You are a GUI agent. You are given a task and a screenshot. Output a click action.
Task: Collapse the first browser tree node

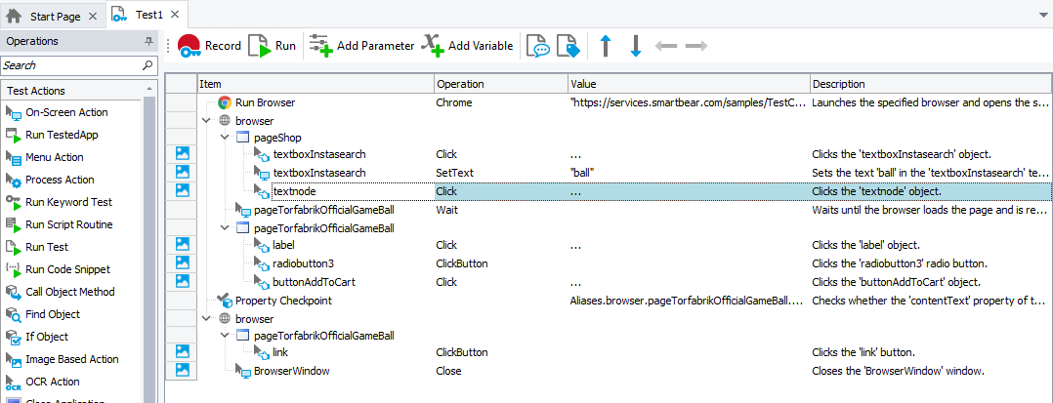(205, 120)
